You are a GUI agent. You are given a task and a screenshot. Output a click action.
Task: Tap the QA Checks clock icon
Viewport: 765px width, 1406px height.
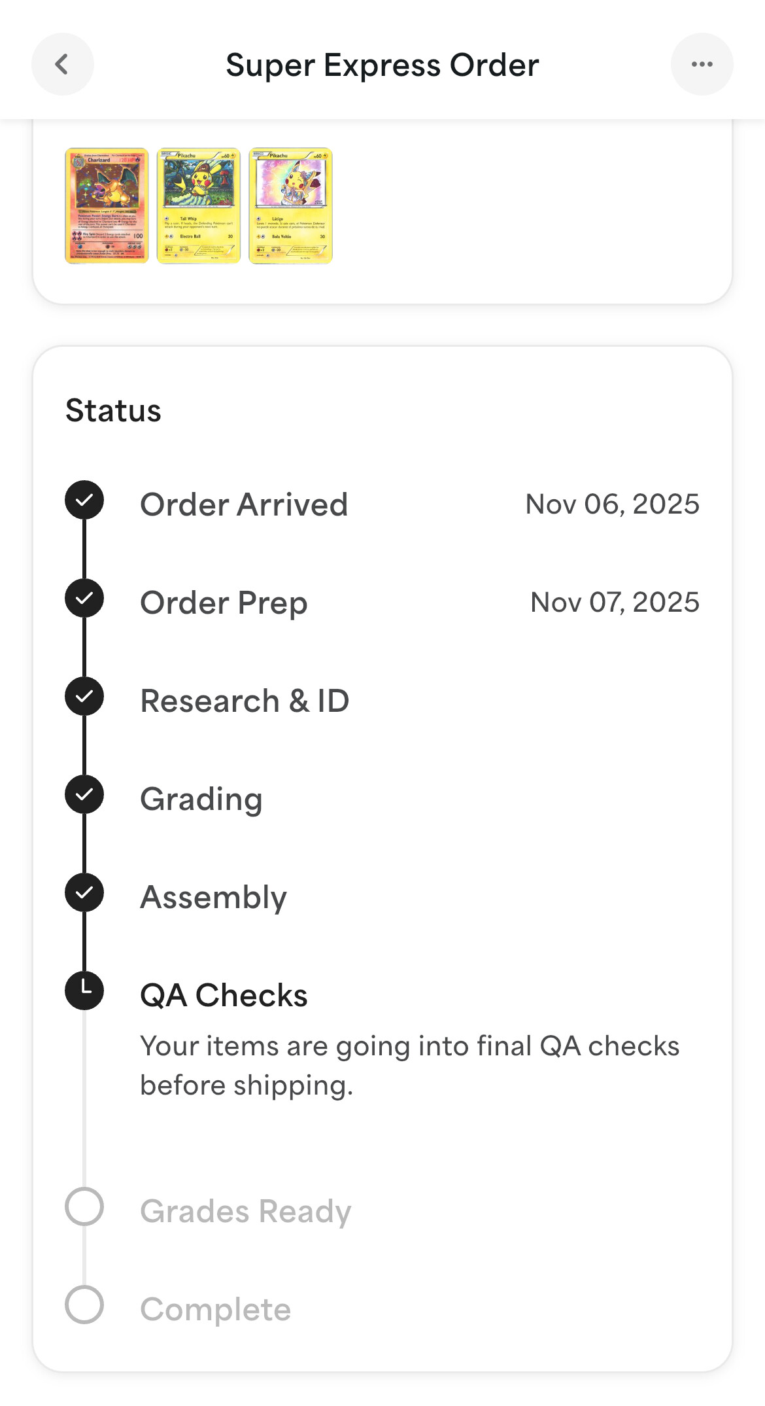click(84, 991)
